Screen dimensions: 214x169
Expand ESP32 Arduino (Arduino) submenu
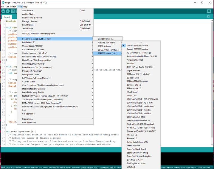click(108, 50)
